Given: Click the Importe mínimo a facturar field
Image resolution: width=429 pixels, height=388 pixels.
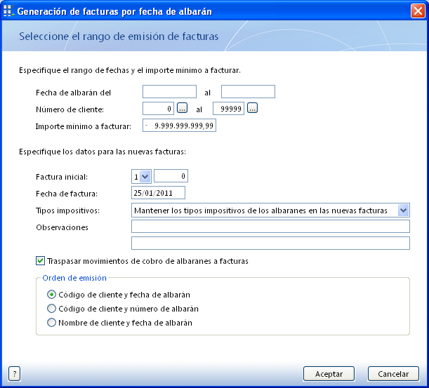Looking at the screenshot, I should click(179, 126).
